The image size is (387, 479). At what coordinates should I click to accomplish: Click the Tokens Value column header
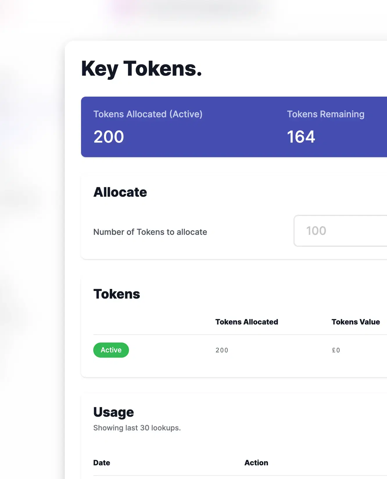tap(356, 322)
